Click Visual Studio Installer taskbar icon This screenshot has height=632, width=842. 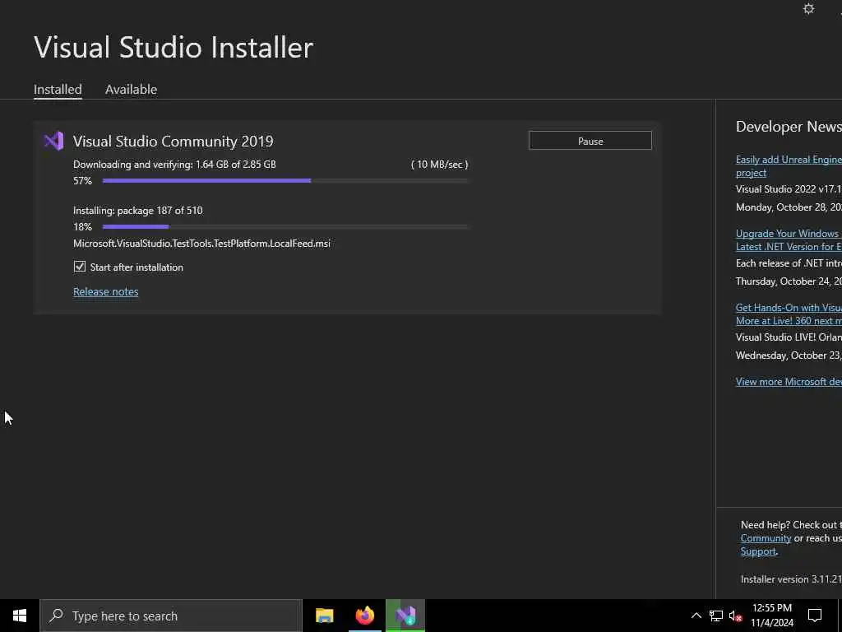point(405,616)
